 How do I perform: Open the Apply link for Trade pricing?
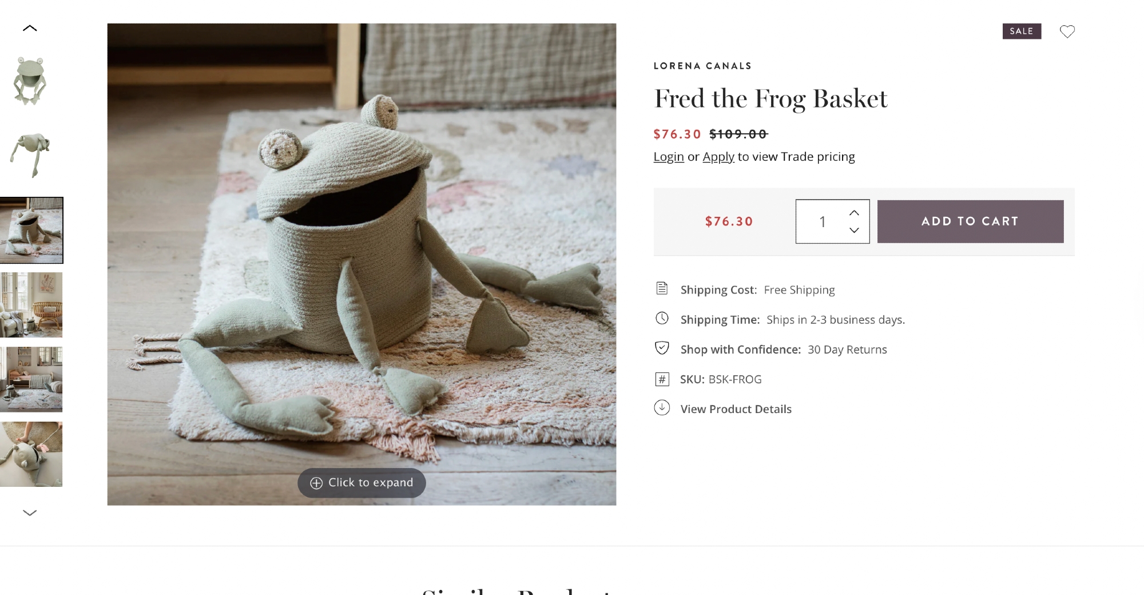click(718, 157)
